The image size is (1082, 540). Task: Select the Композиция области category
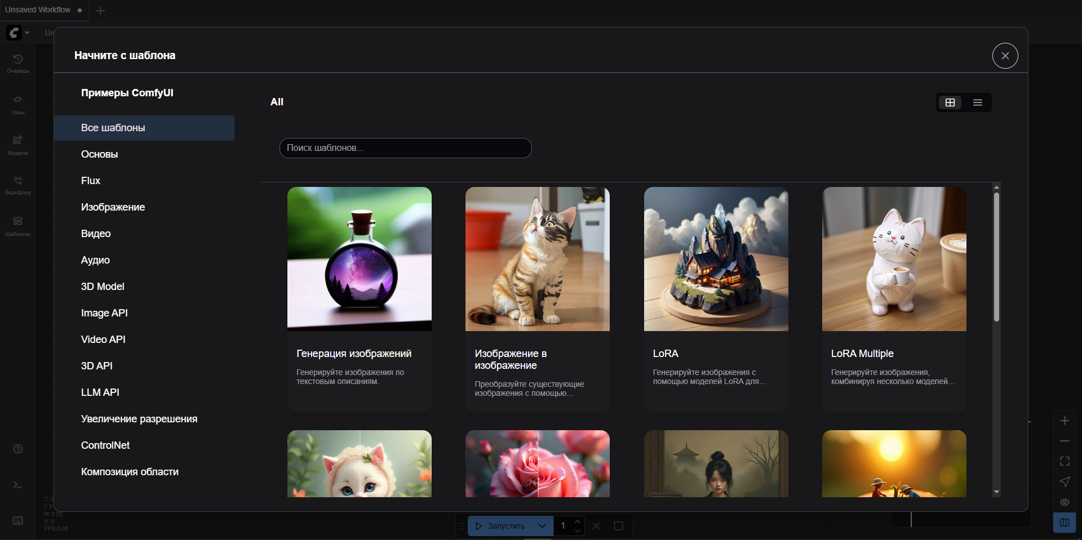tap(144, 472)
